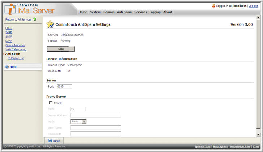Select Anti Spam in sidebar
This screenshot has height=152, width=263.
tap(13, 54)
